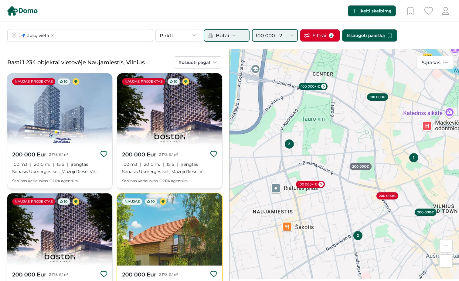Open the wooden house listing photo
Screen dimensions: 459x281
pyautogui.click(x=170, y=229)
